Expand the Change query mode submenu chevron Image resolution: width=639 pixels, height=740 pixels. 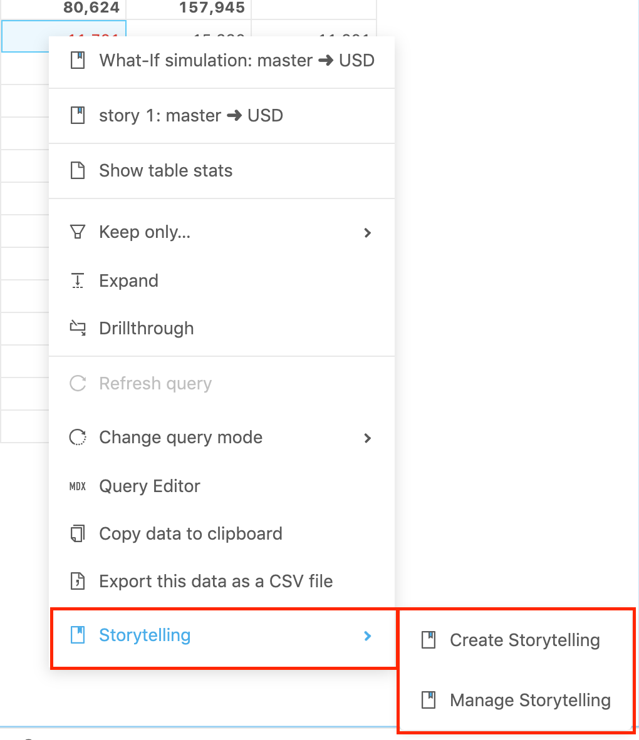click(x=368, y=438)
